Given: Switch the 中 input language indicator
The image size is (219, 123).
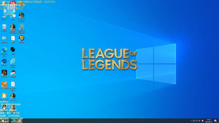Looking at the screenshot, I should click(199, 121).
